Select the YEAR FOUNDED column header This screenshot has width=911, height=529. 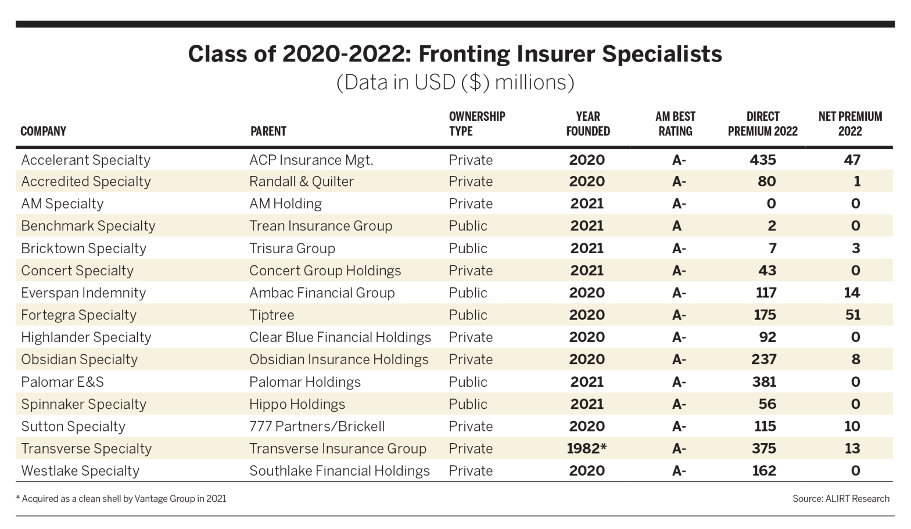pyautogui.click(x=587, y=124)
